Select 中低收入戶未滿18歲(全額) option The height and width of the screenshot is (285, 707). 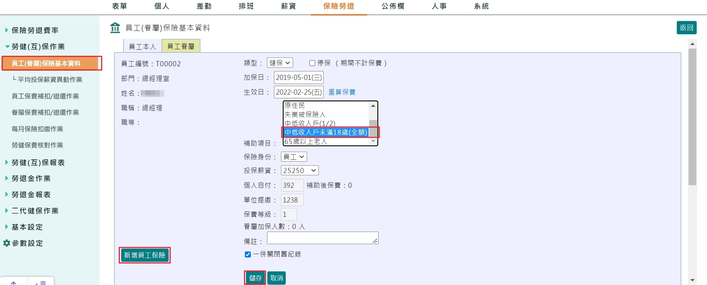point(326,132)
